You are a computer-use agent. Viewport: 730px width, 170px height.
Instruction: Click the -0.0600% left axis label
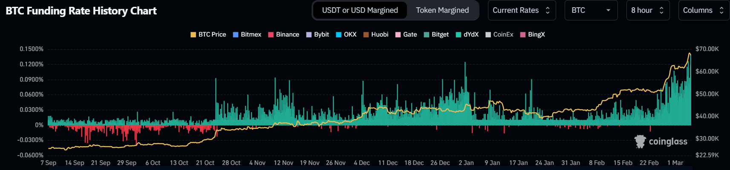30,155
